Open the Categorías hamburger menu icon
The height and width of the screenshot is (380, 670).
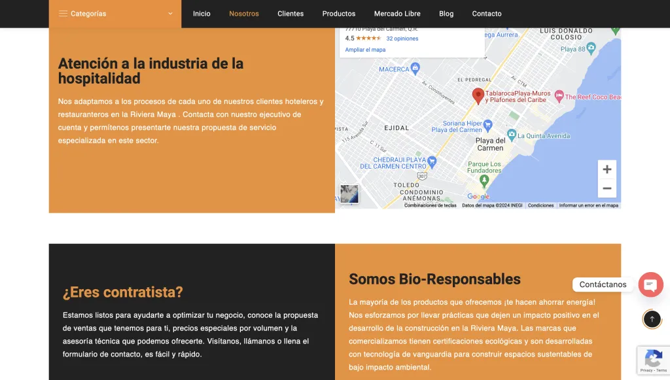(63, 14)
